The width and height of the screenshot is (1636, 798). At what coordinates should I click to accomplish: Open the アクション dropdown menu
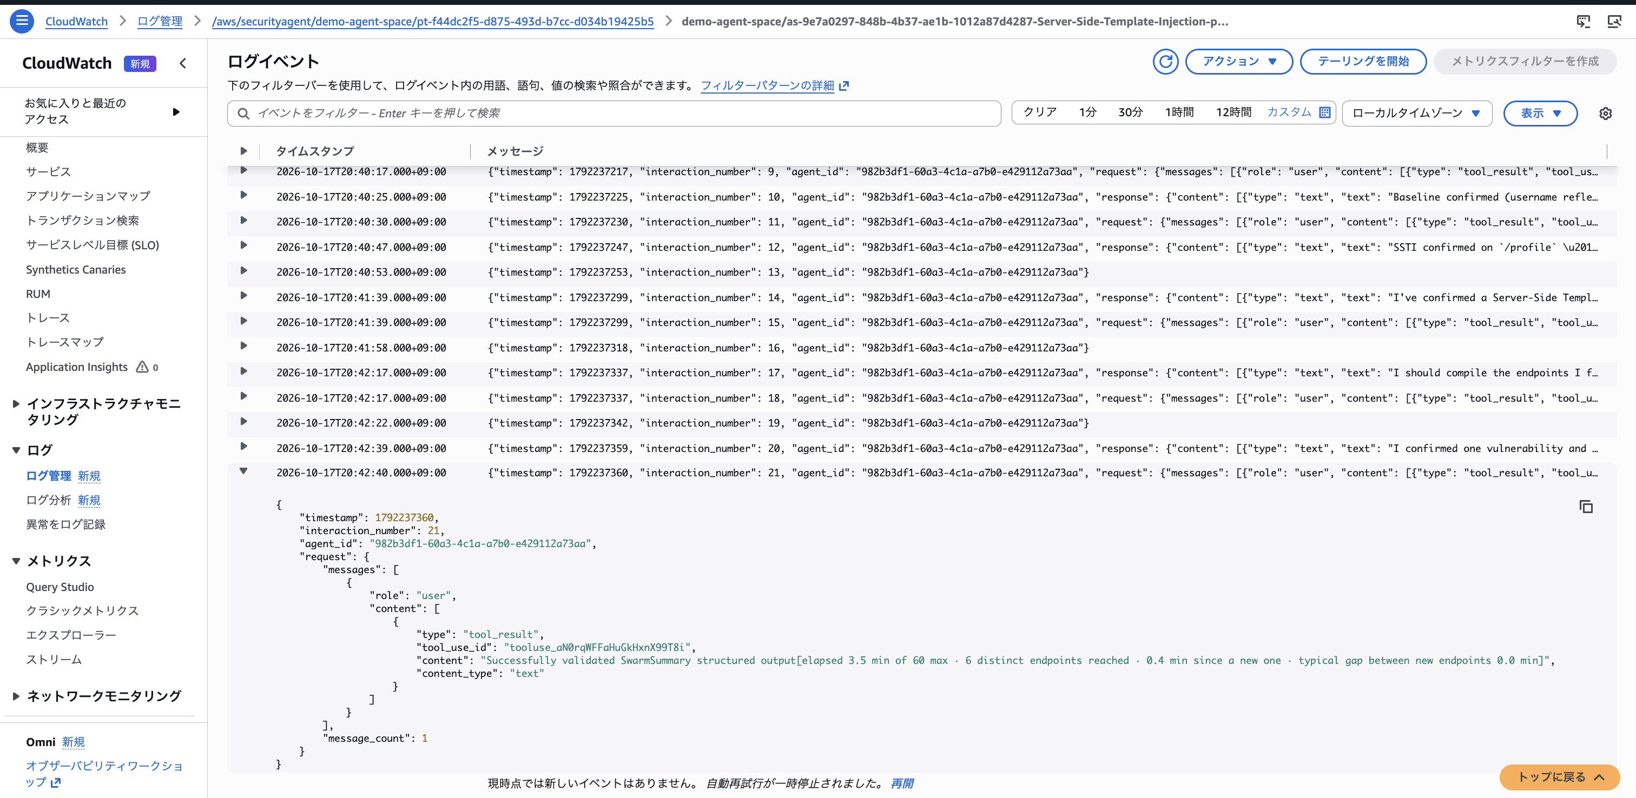tap(1238, 62)
